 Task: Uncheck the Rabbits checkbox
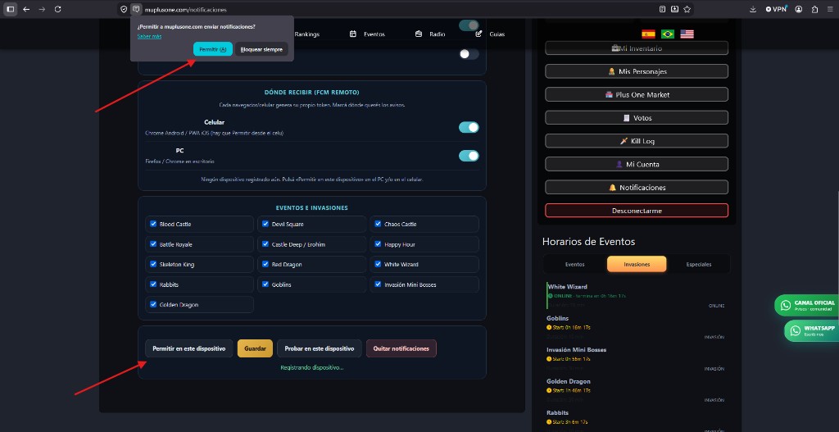[153, 284]
